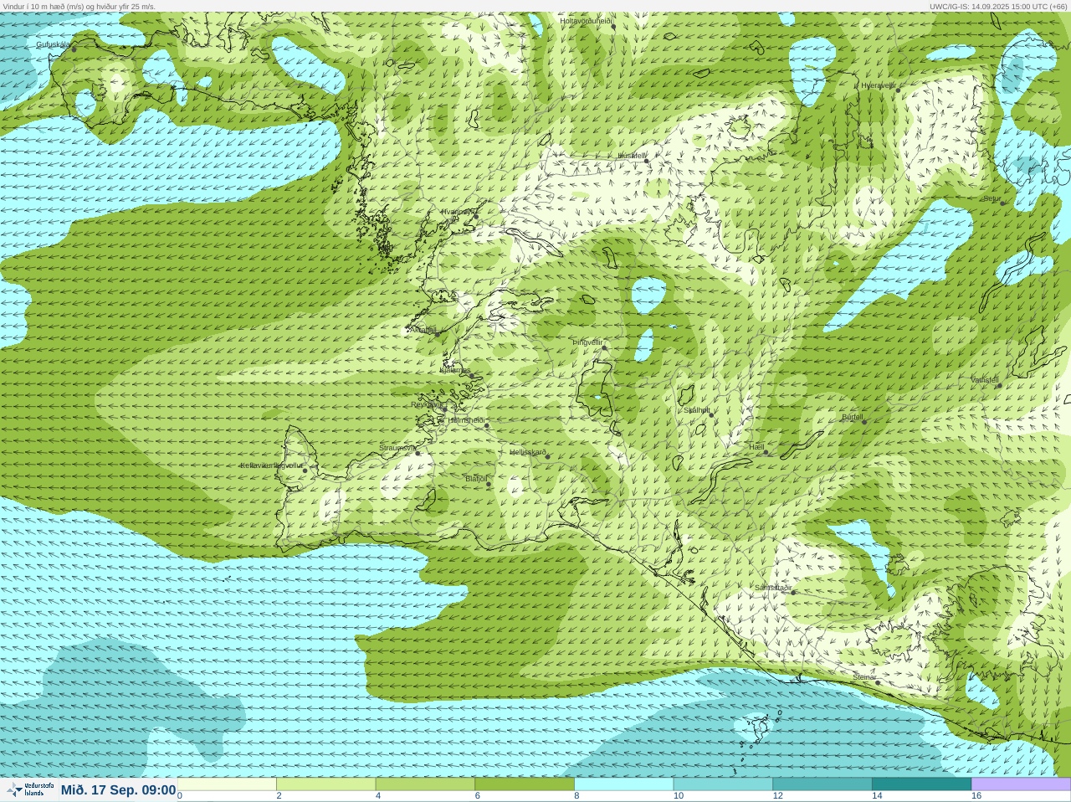
Task: Click the Hvanneyri station label
Action: coord(458,212)
